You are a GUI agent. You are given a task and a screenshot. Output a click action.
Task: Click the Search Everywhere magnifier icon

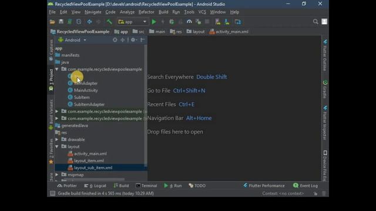pyautogui.click(x=315, y=22)
